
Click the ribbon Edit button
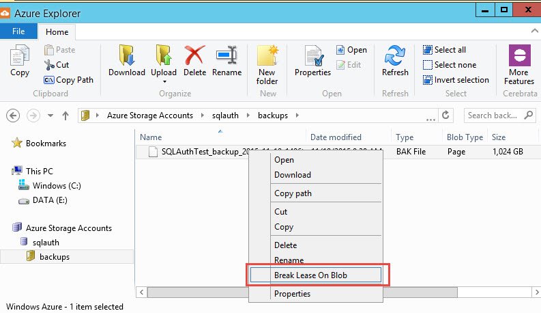tap(349, 65)
